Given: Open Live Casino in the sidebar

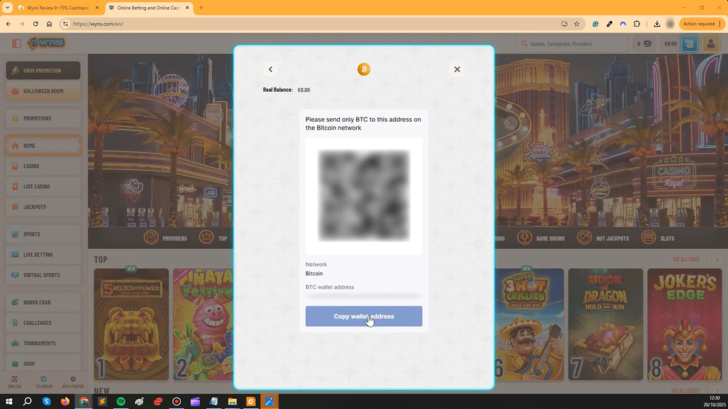Looking at the screenshot, I should coord(43,187).
